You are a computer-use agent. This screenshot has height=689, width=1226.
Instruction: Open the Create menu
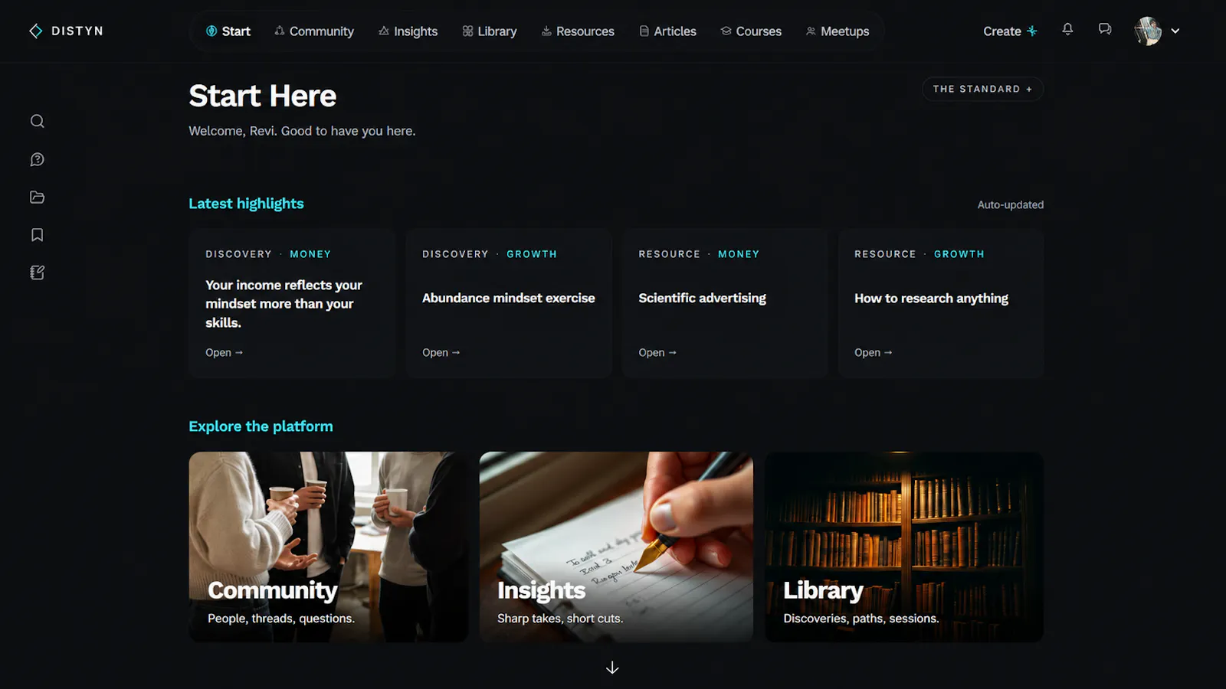point(1010,31)
